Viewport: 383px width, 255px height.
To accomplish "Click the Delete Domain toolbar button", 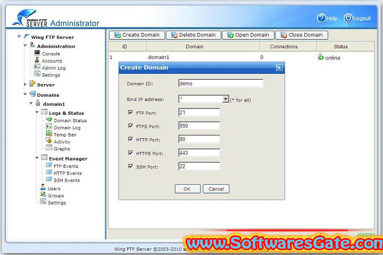I will [x=194, y=35].
